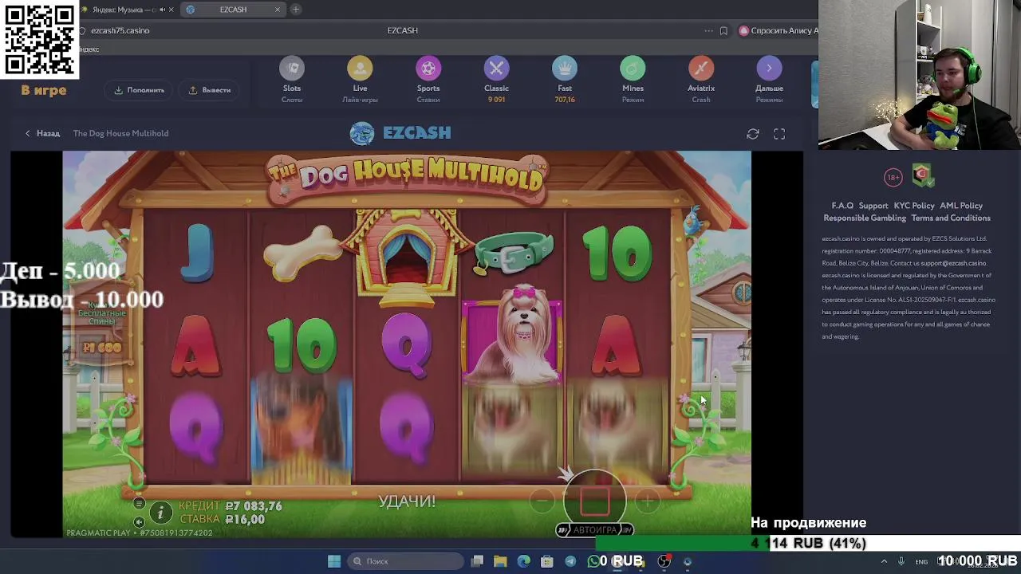
Task: Switch to the Яндекс Музыка tab
Action: (x=120, y=10)
